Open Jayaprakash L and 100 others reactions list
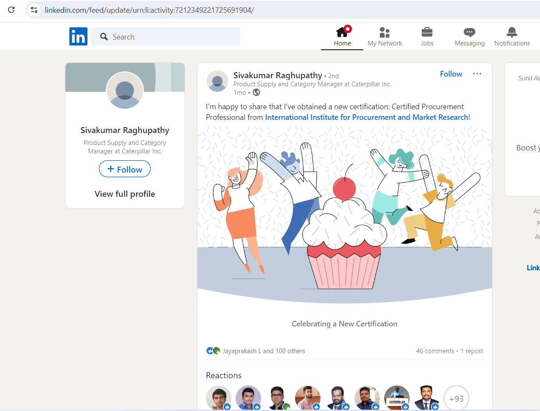 pos(264,351)
